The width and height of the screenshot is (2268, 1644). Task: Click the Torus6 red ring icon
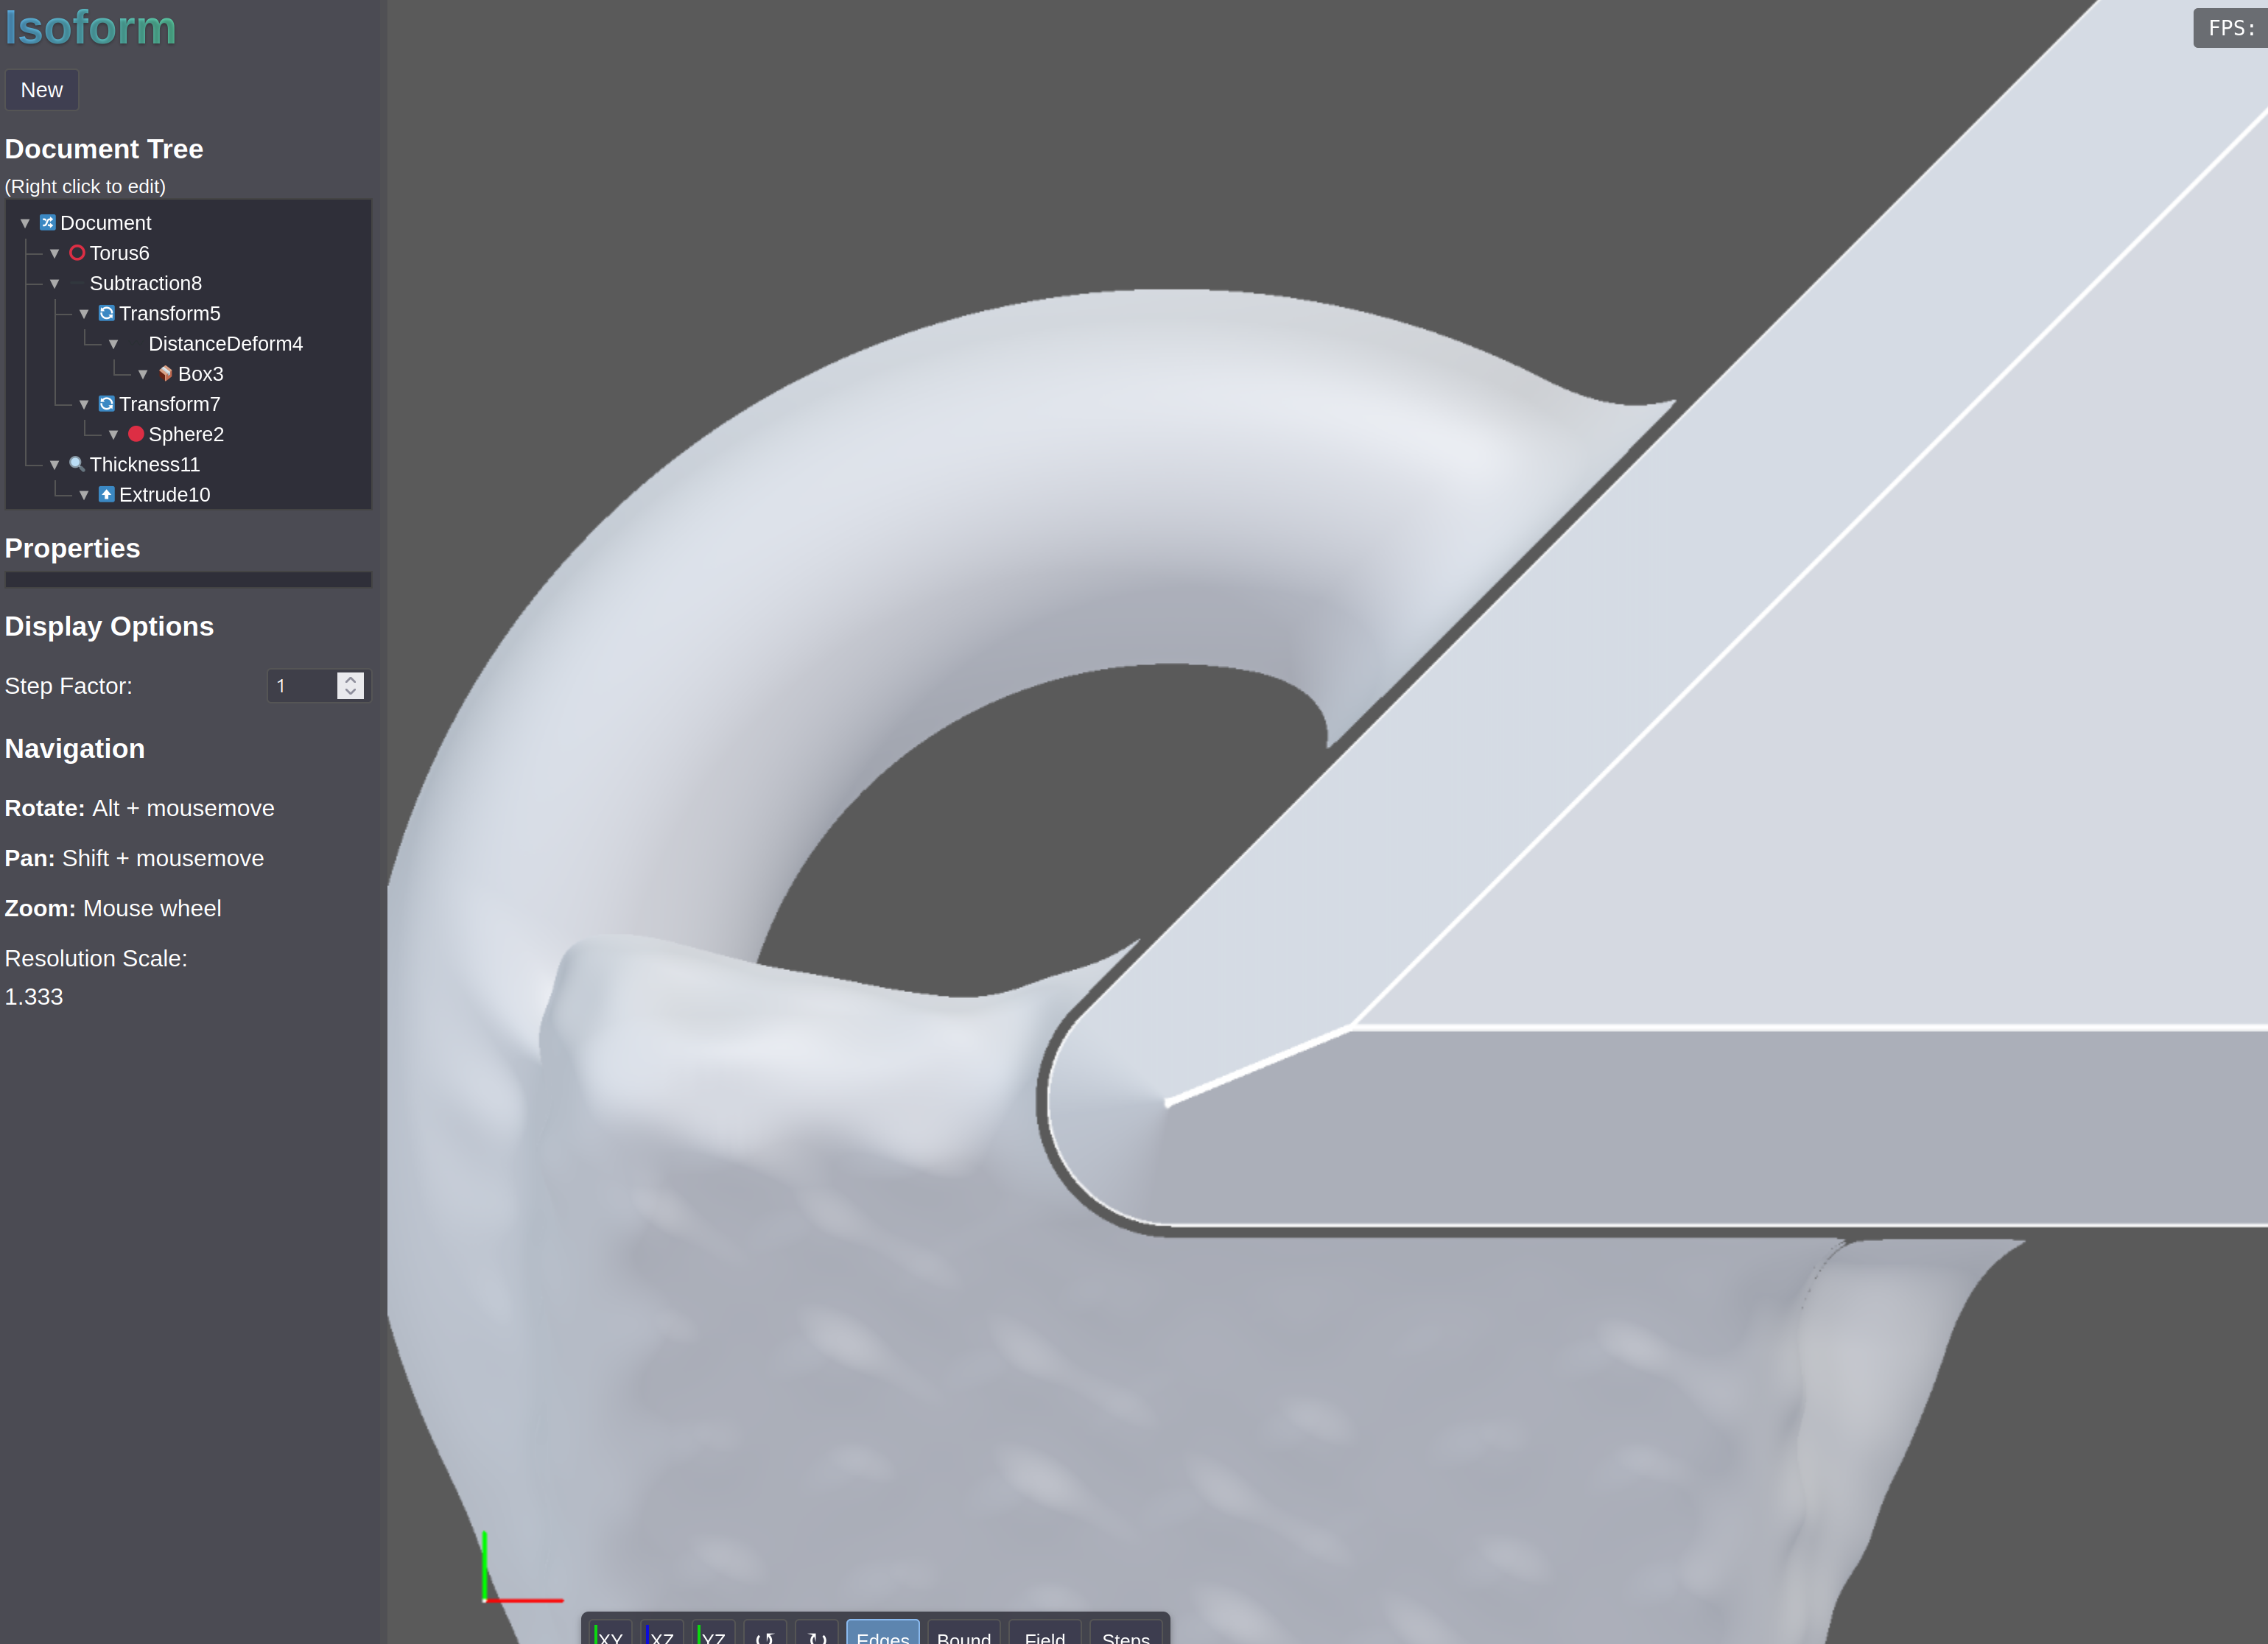[77, 253]
